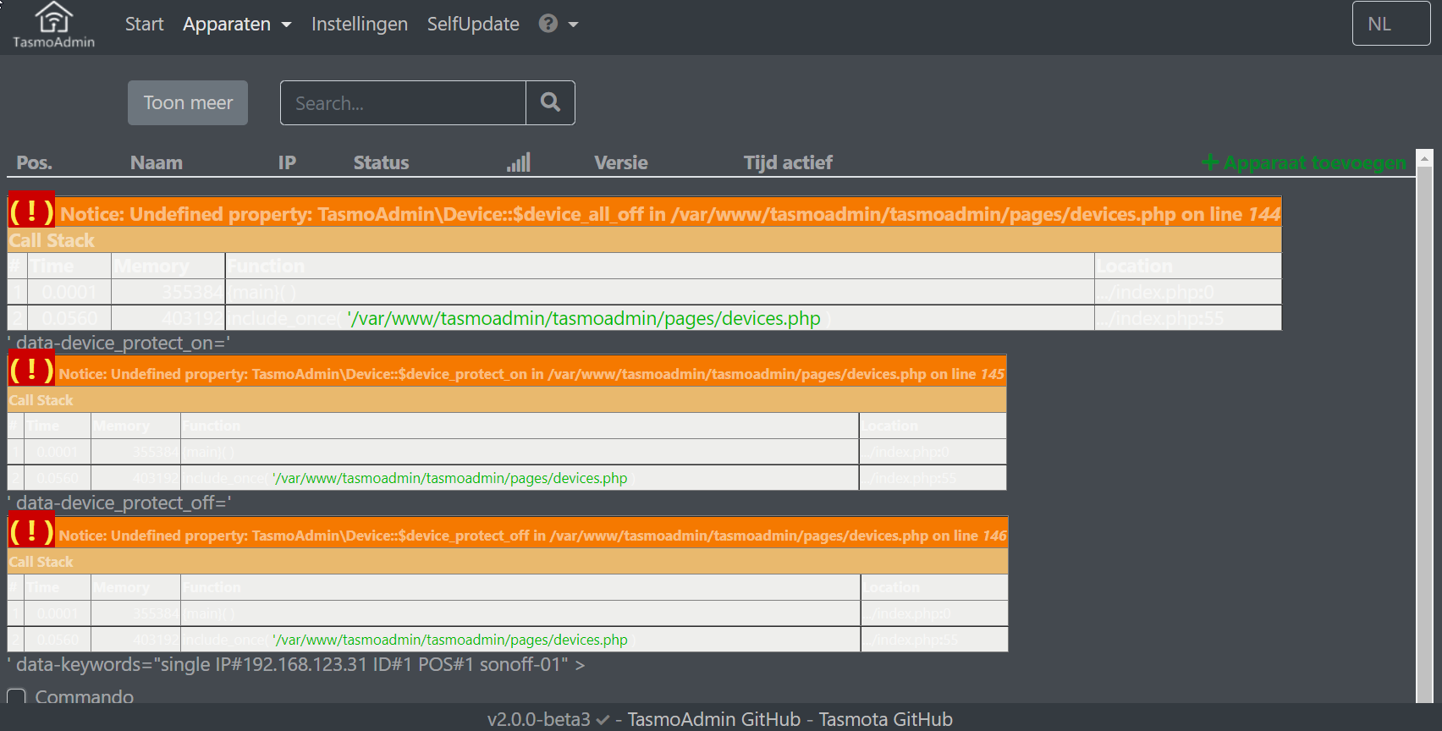Sort by the Naam column header
1442x731 pixels.
tap(157, 162)
